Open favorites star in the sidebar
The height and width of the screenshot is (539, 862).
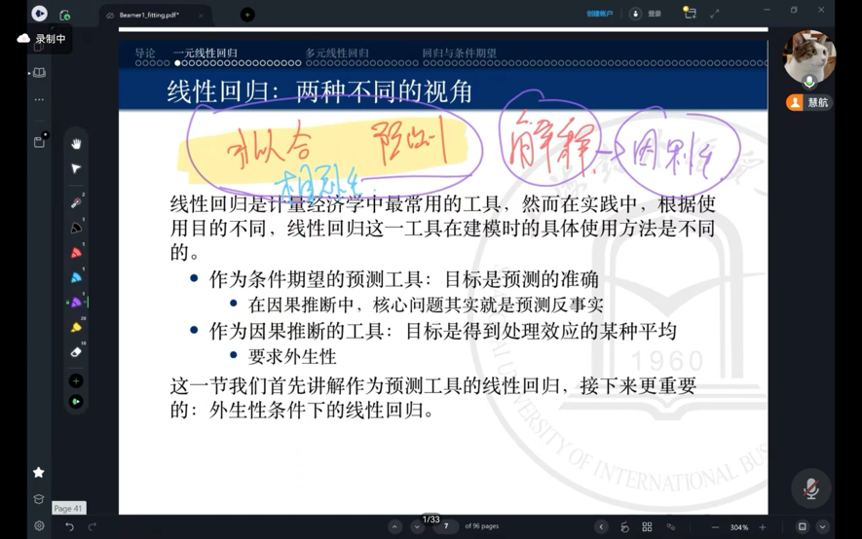pos(39,472)
